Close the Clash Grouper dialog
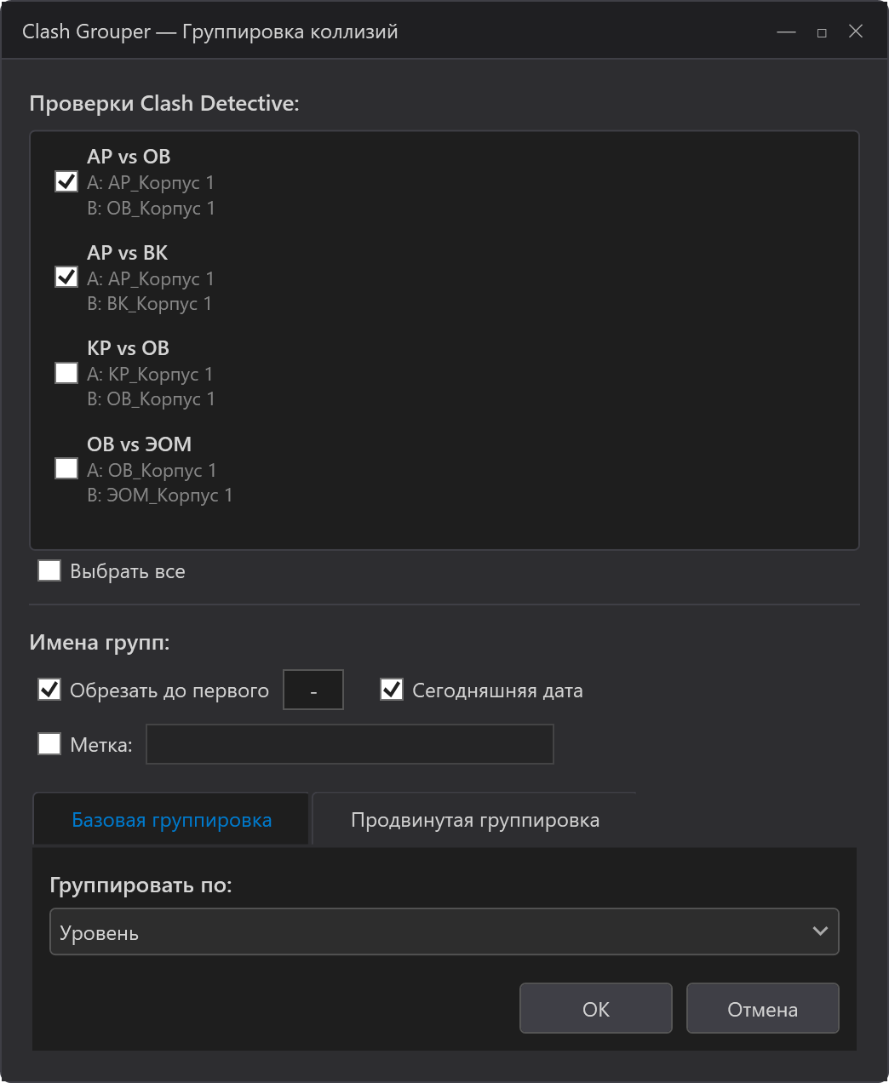The height and width of the screenshot is (1083, 889). [x=856, y=32]
